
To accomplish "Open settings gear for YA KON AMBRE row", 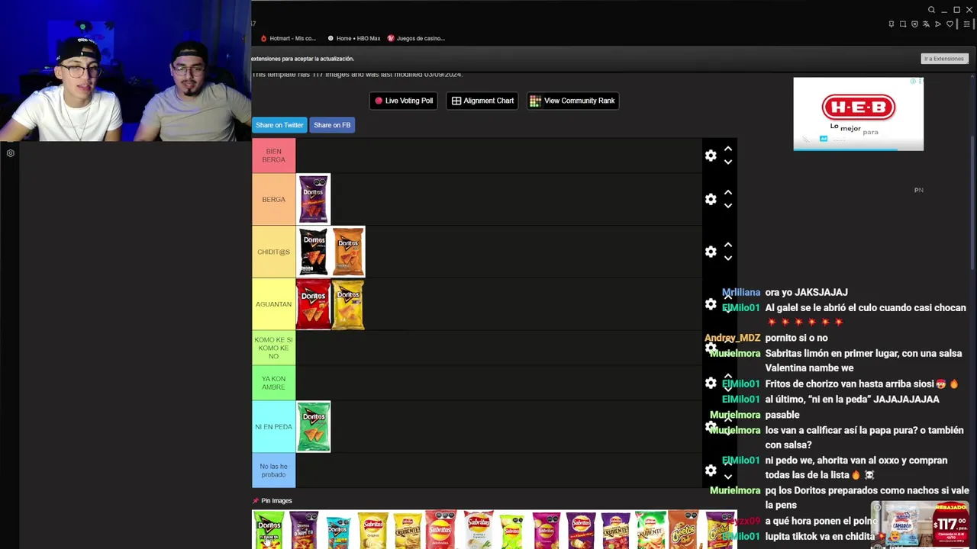I will (711, 383).
